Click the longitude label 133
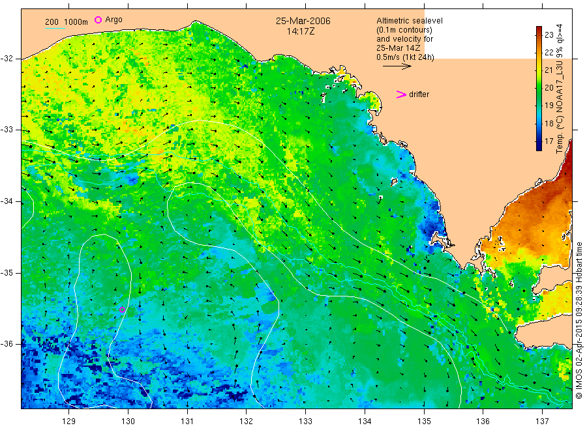The width and height of the screenshot is (587, 430). tap(305, 421)
